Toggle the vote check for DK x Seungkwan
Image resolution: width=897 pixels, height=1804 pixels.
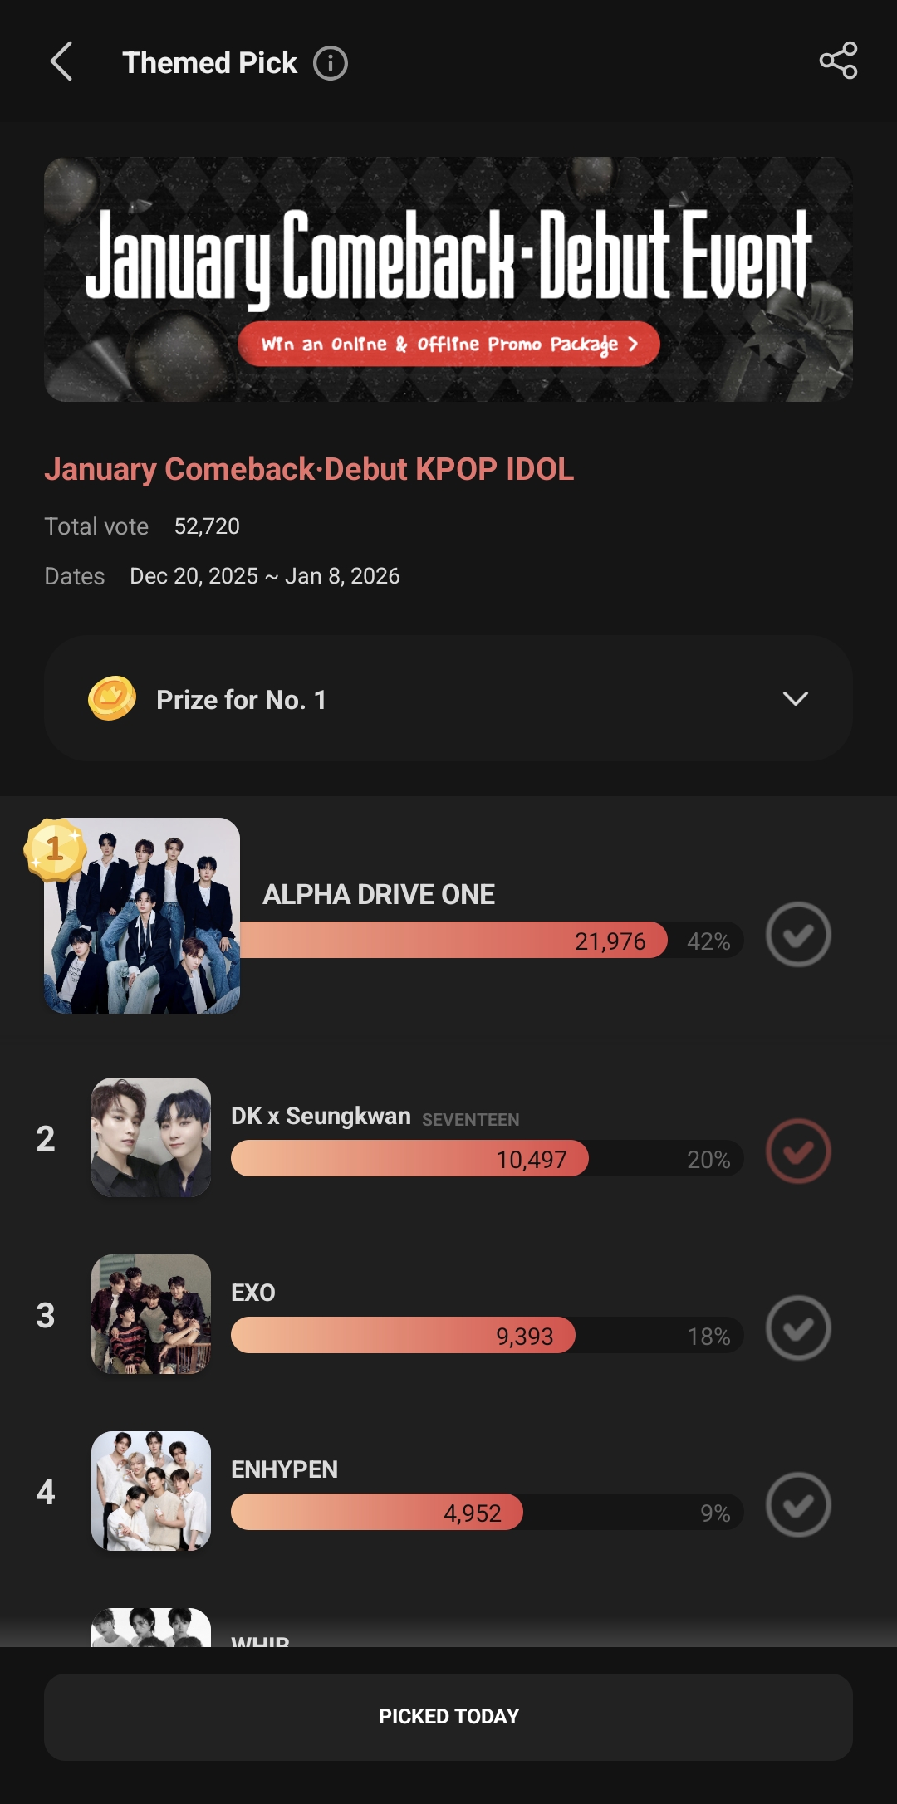[797, 1151]
